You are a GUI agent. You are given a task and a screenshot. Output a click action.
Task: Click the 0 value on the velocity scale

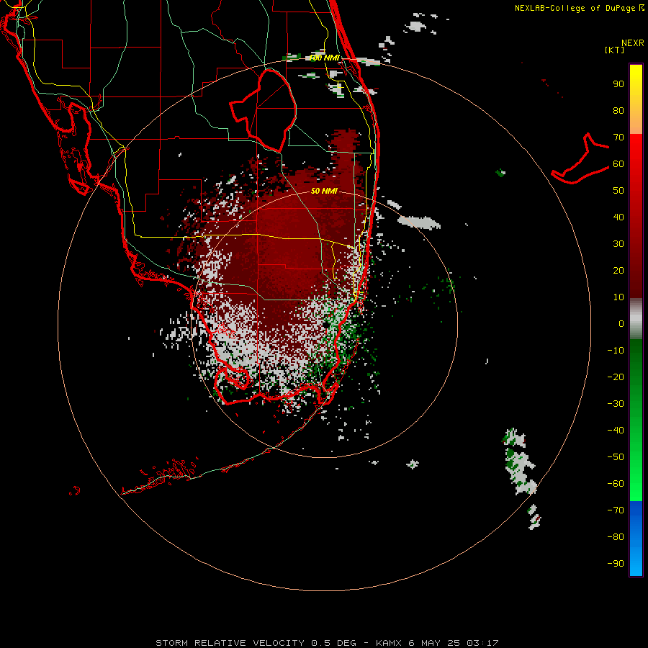point(621,324)
